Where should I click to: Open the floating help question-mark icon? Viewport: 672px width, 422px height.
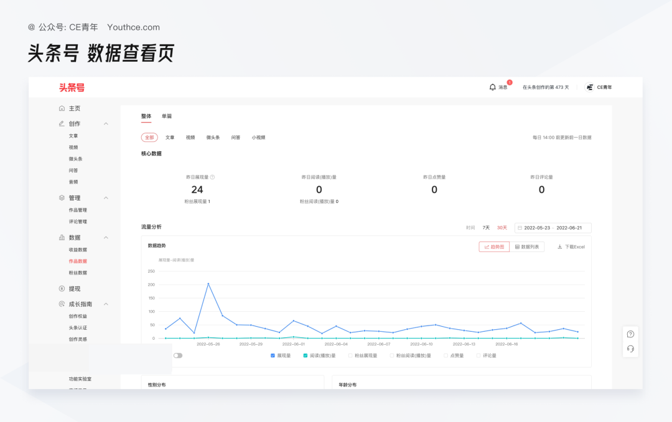[x=630, y=334]
